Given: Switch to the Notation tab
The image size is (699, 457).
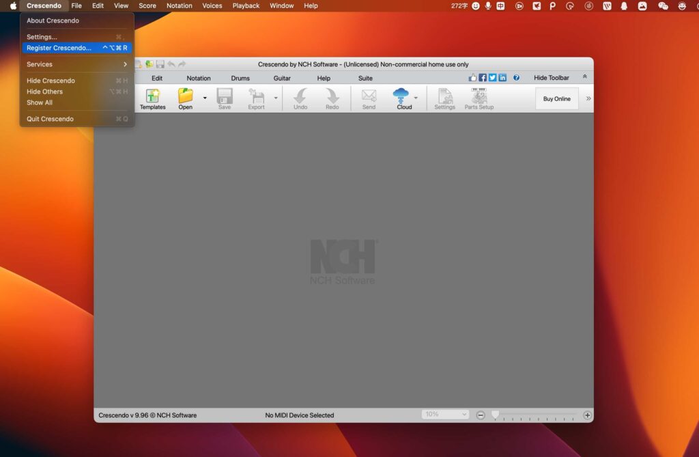Looking at the screenshot, I should [x=198, y=78].
